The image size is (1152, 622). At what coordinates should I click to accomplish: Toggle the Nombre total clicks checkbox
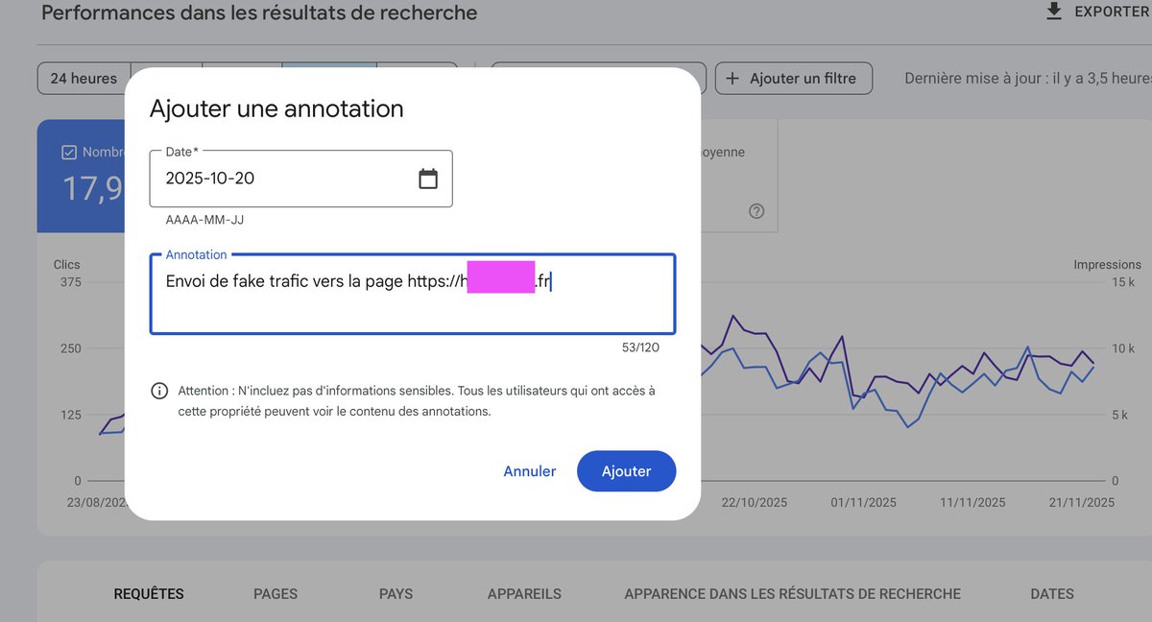point(68,152)
